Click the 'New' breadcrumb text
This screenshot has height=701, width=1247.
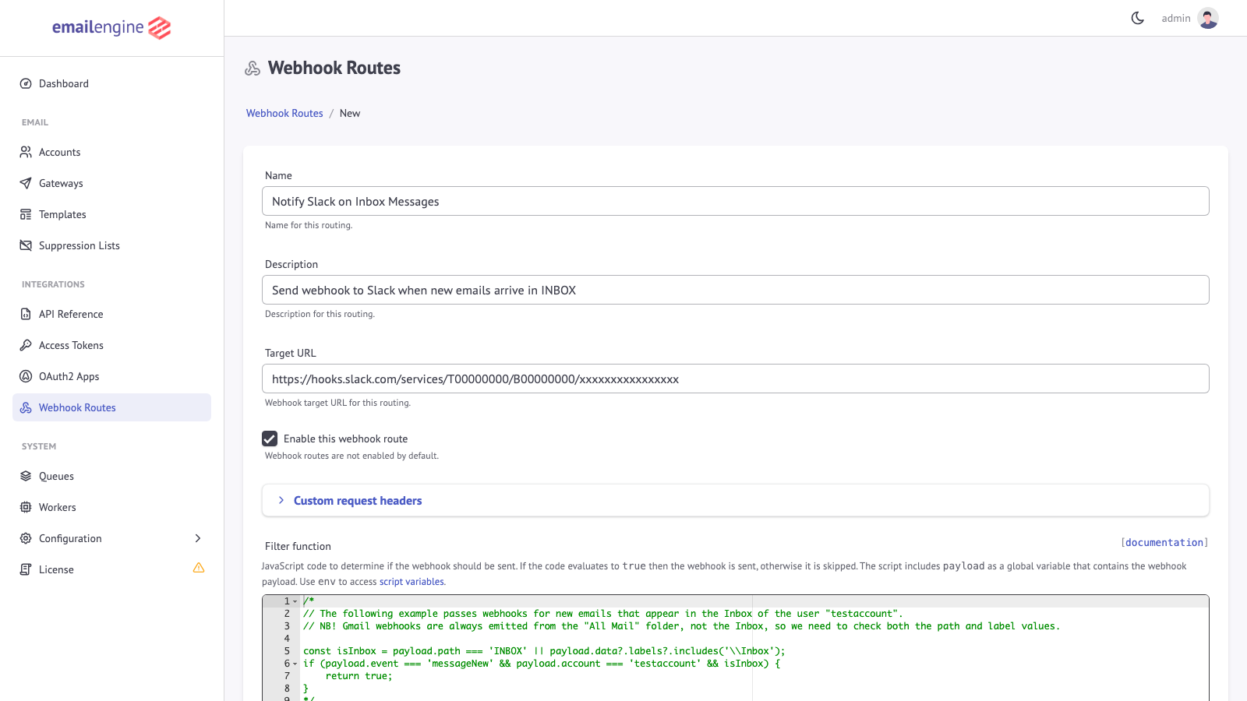[x=350, y=113]
